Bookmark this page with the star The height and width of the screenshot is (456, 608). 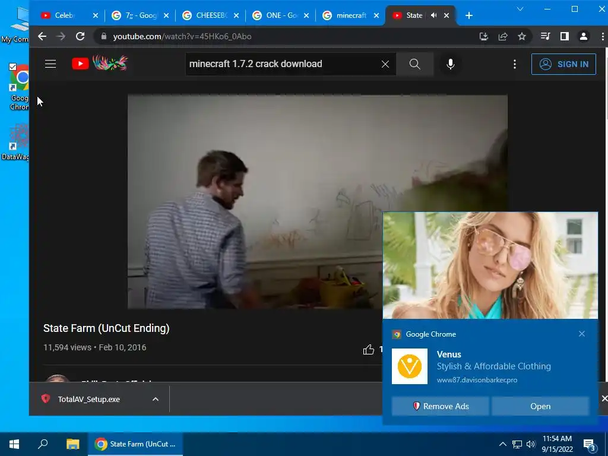tap(522, 36)
